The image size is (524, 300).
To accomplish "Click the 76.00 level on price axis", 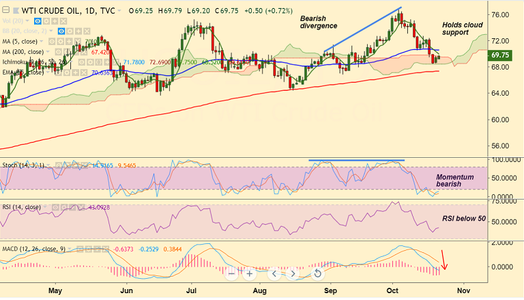I will (500, 15).
